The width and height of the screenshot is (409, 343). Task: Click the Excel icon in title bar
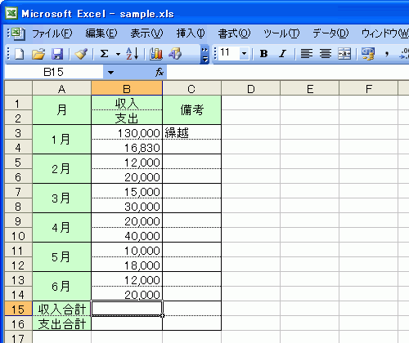pyautogui.click(x=11, y=13)
